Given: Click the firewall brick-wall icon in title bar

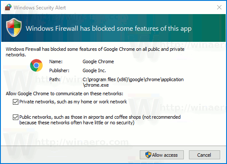Looking at the screenshot, I should [x=8, y=7].
